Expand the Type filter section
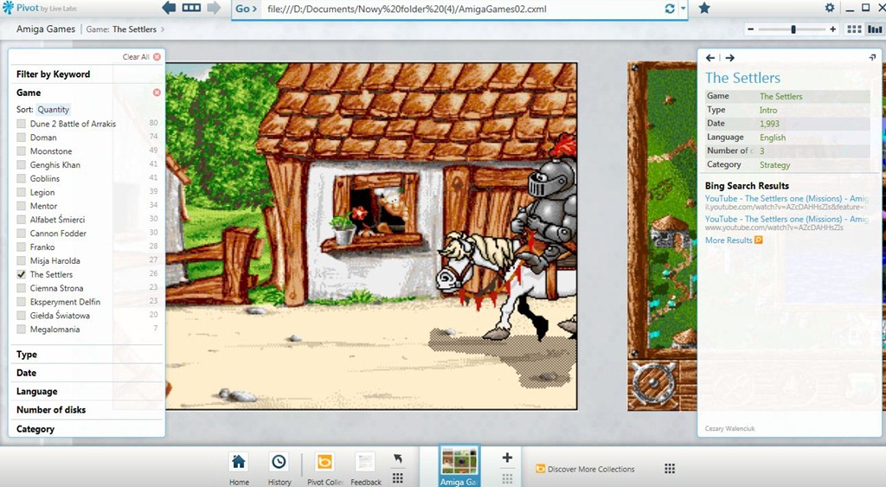886x487 pixels. point(27,355)
